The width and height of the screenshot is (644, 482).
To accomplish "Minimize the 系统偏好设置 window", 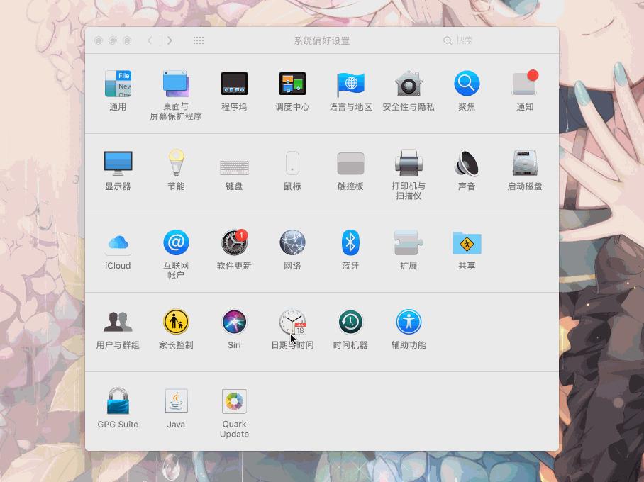I will [113, 40].
